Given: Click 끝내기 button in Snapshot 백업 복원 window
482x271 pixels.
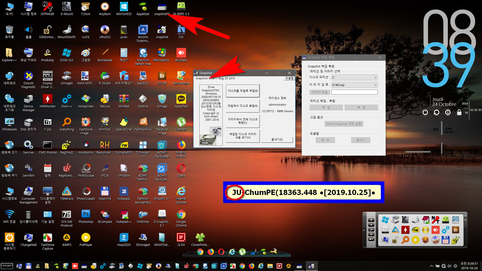Looking at the screenshot, I should 360,140.
